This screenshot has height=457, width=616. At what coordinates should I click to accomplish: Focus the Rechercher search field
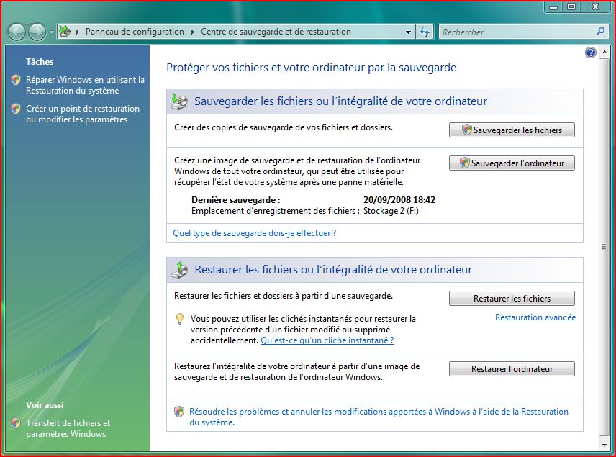[515, 32]
